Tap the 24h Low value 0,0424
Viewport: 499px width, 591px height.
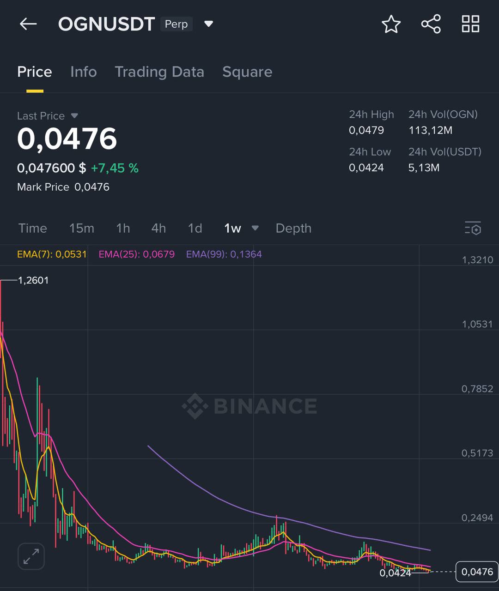coord(366,168)
